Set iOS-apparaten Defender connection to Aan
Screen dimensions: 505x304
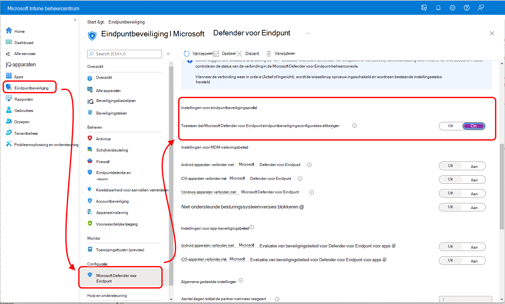coord(474,180)
